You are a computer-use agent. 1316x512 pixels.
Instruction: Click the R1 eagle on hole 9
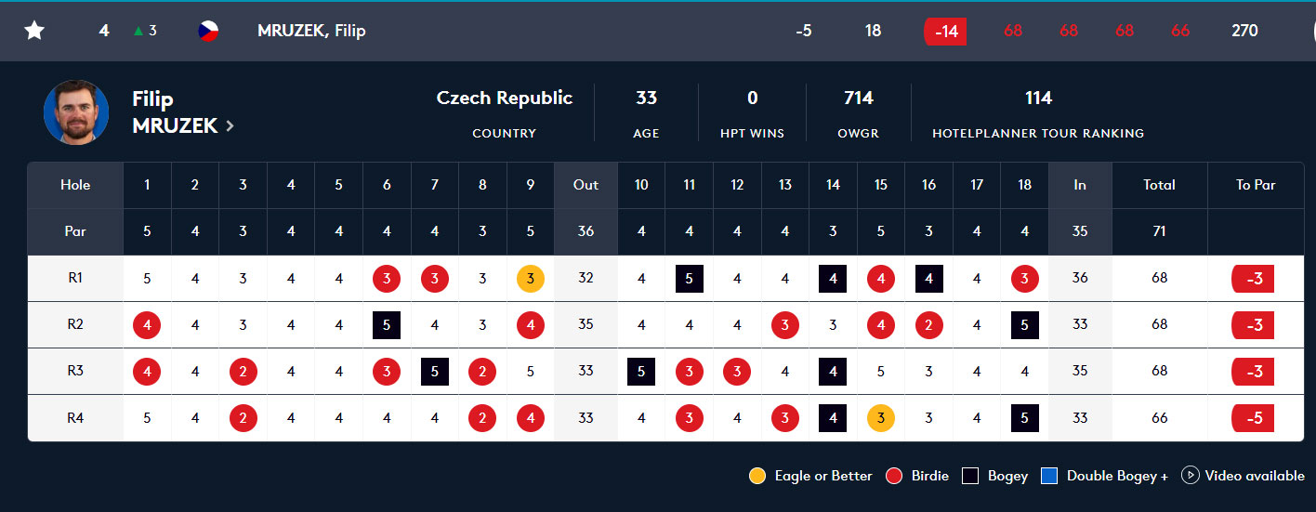coord(531,278)
